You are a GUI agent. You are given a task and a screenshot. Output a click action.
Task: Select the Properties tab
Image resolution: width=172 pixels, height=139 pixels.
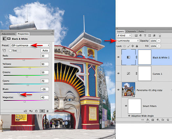23,34
